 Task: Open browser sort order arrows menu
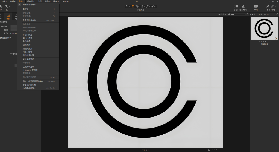coord(255,14)
